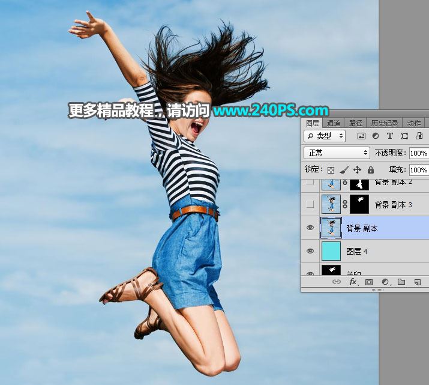Filter layers by pixel layer type
The image size is (429, 385).
click(361, 136)
